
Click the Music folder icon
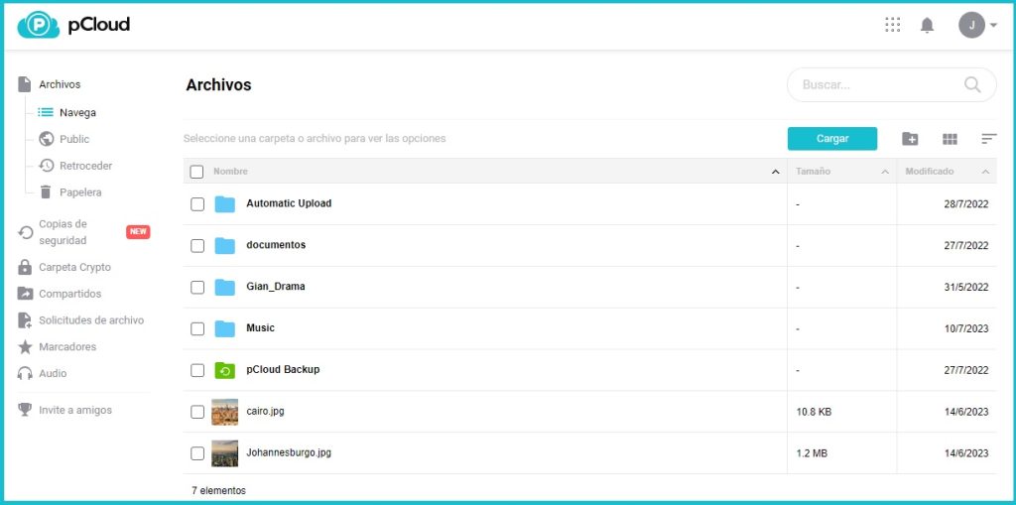pos(225,328)
